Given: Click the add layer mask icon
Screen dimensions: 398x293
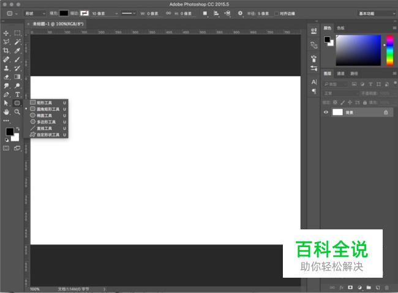Looking at the screenshot, I should click(x=350, y=287).
